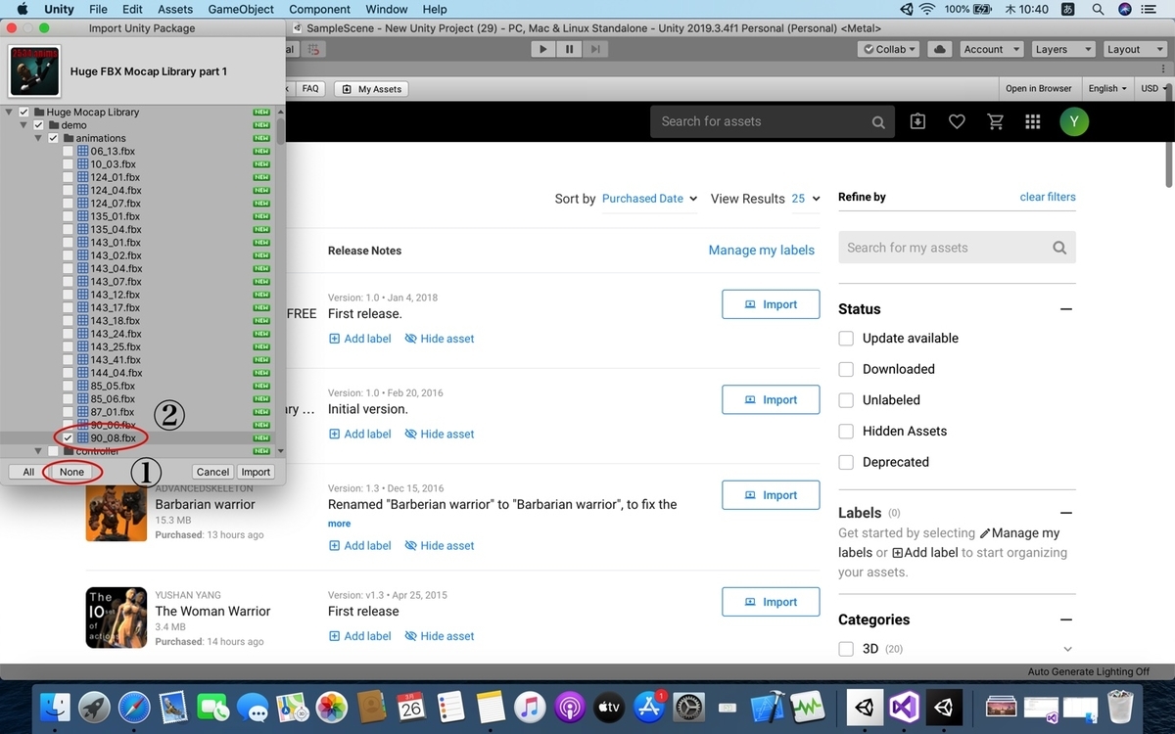Image resolution: width=1175 pixels, height=734 pixels.
Task: Open the cloud services icon
Action: pyautogui.click(x=939, y=49)
